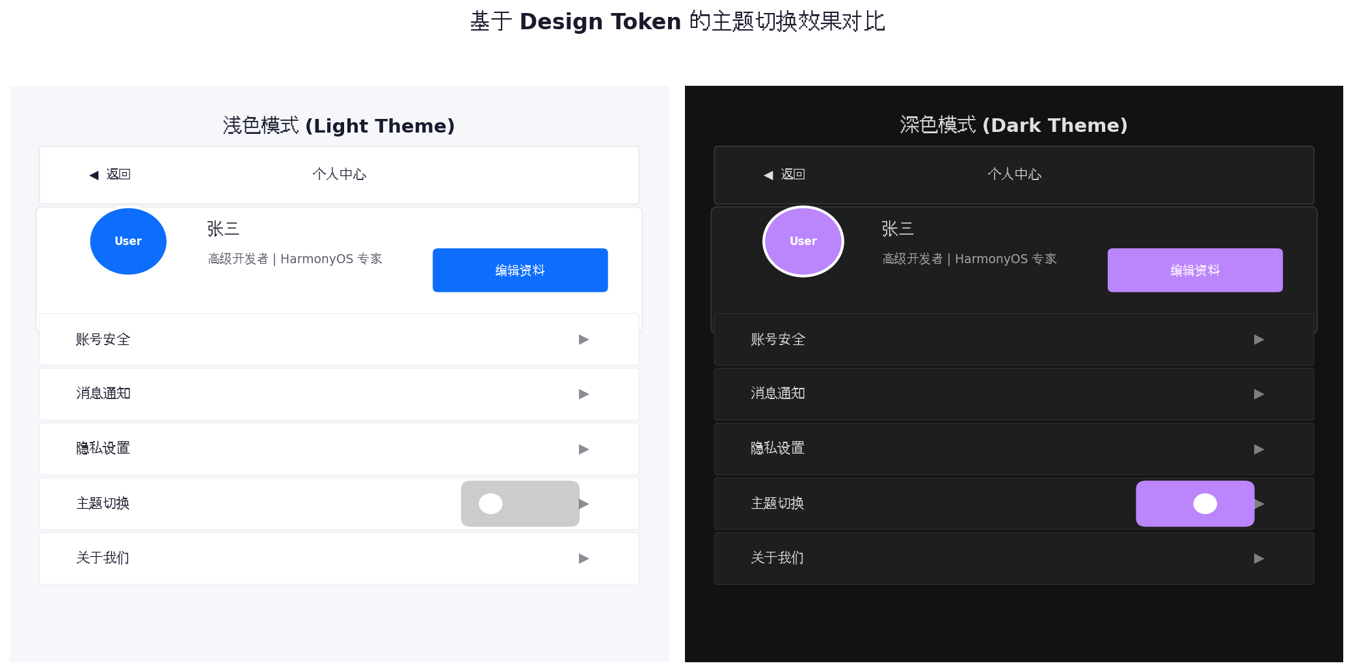The image size is (1353, 672).
Task: Click the 个人中心 title in the light theme
Action: point(339,174)
